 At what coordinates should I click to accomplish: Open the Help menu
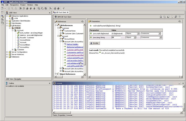36,5
